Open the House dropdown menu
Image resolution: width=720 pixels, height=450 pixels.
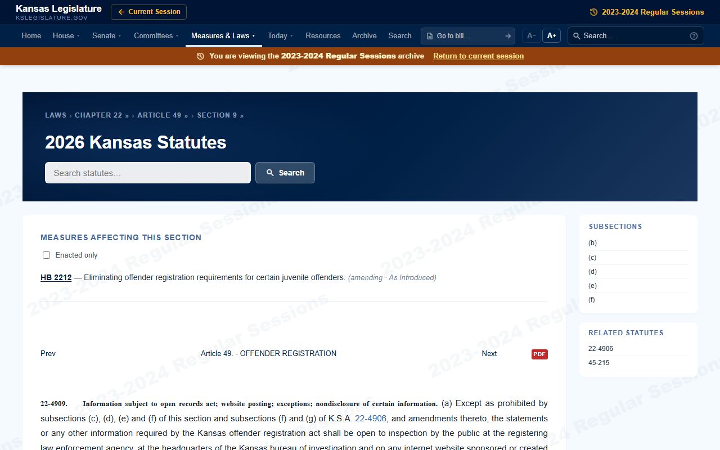click(x=66, y=35)
